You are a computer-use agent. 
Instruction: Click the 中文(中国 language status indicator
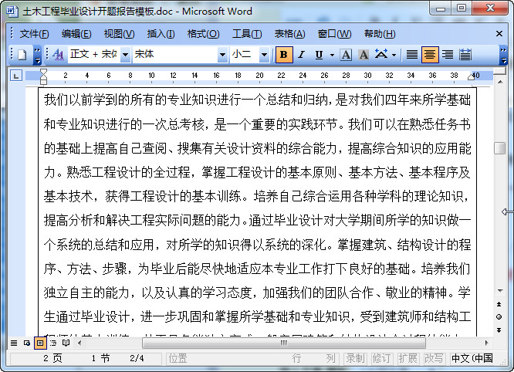point(472,358)
